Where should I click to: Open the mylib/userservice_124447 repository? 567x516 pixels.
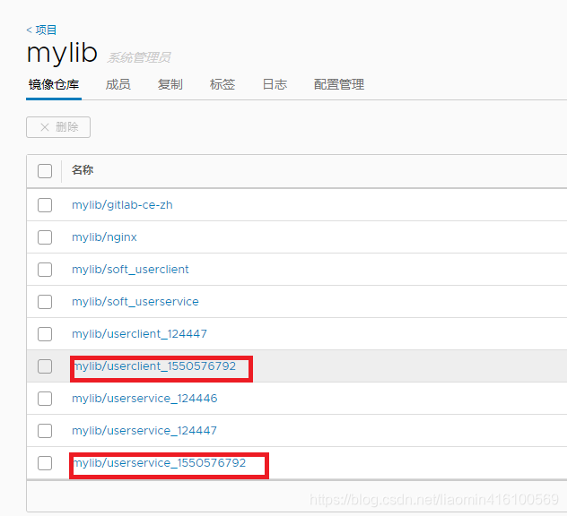[x=144, y=431]
